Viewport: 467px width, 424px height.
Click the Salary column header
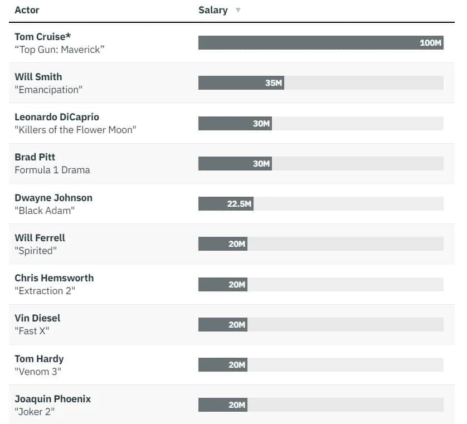tap(213, 10)
